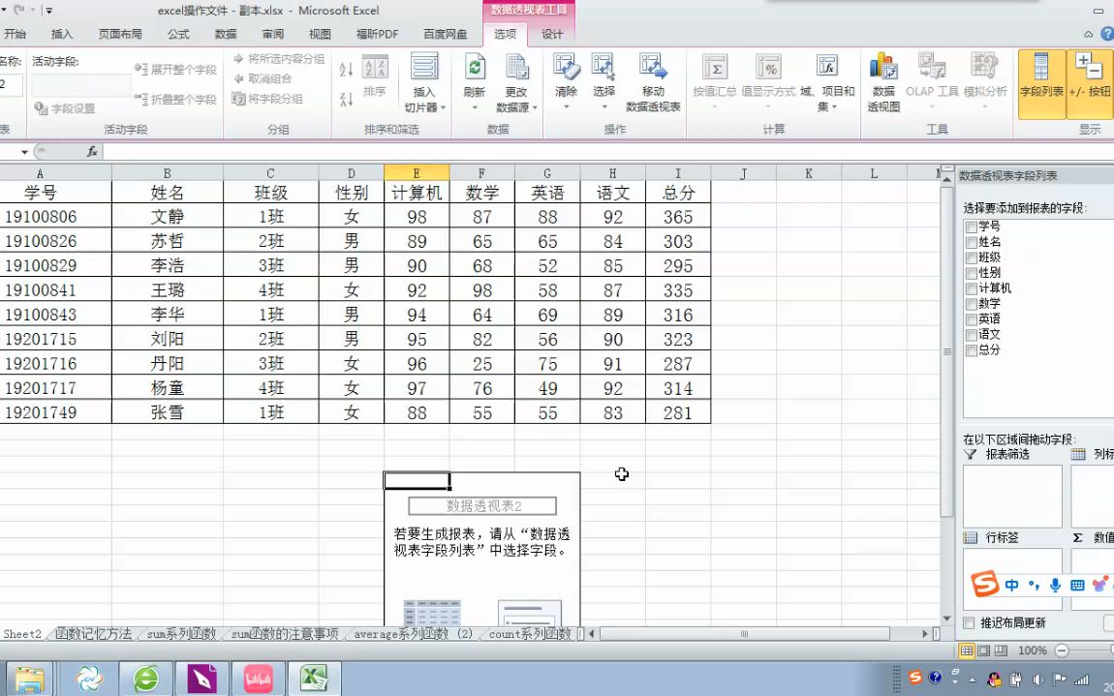Viewport: 1114px width, 696px height.
Task: Switch to the 公式 ribbon tab
Action: [178, 34]
